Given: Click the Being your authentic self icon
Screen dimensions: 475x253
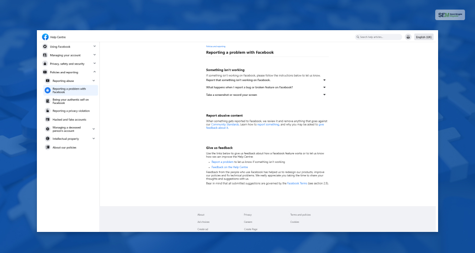Looking at the screenshot, I should (47, 101).
